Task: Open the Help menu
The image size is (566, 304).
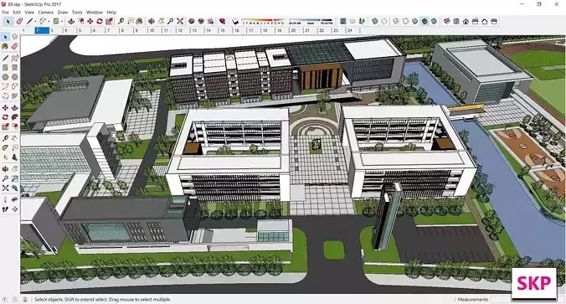Action: pyautogui.click(x=111, y=12)
